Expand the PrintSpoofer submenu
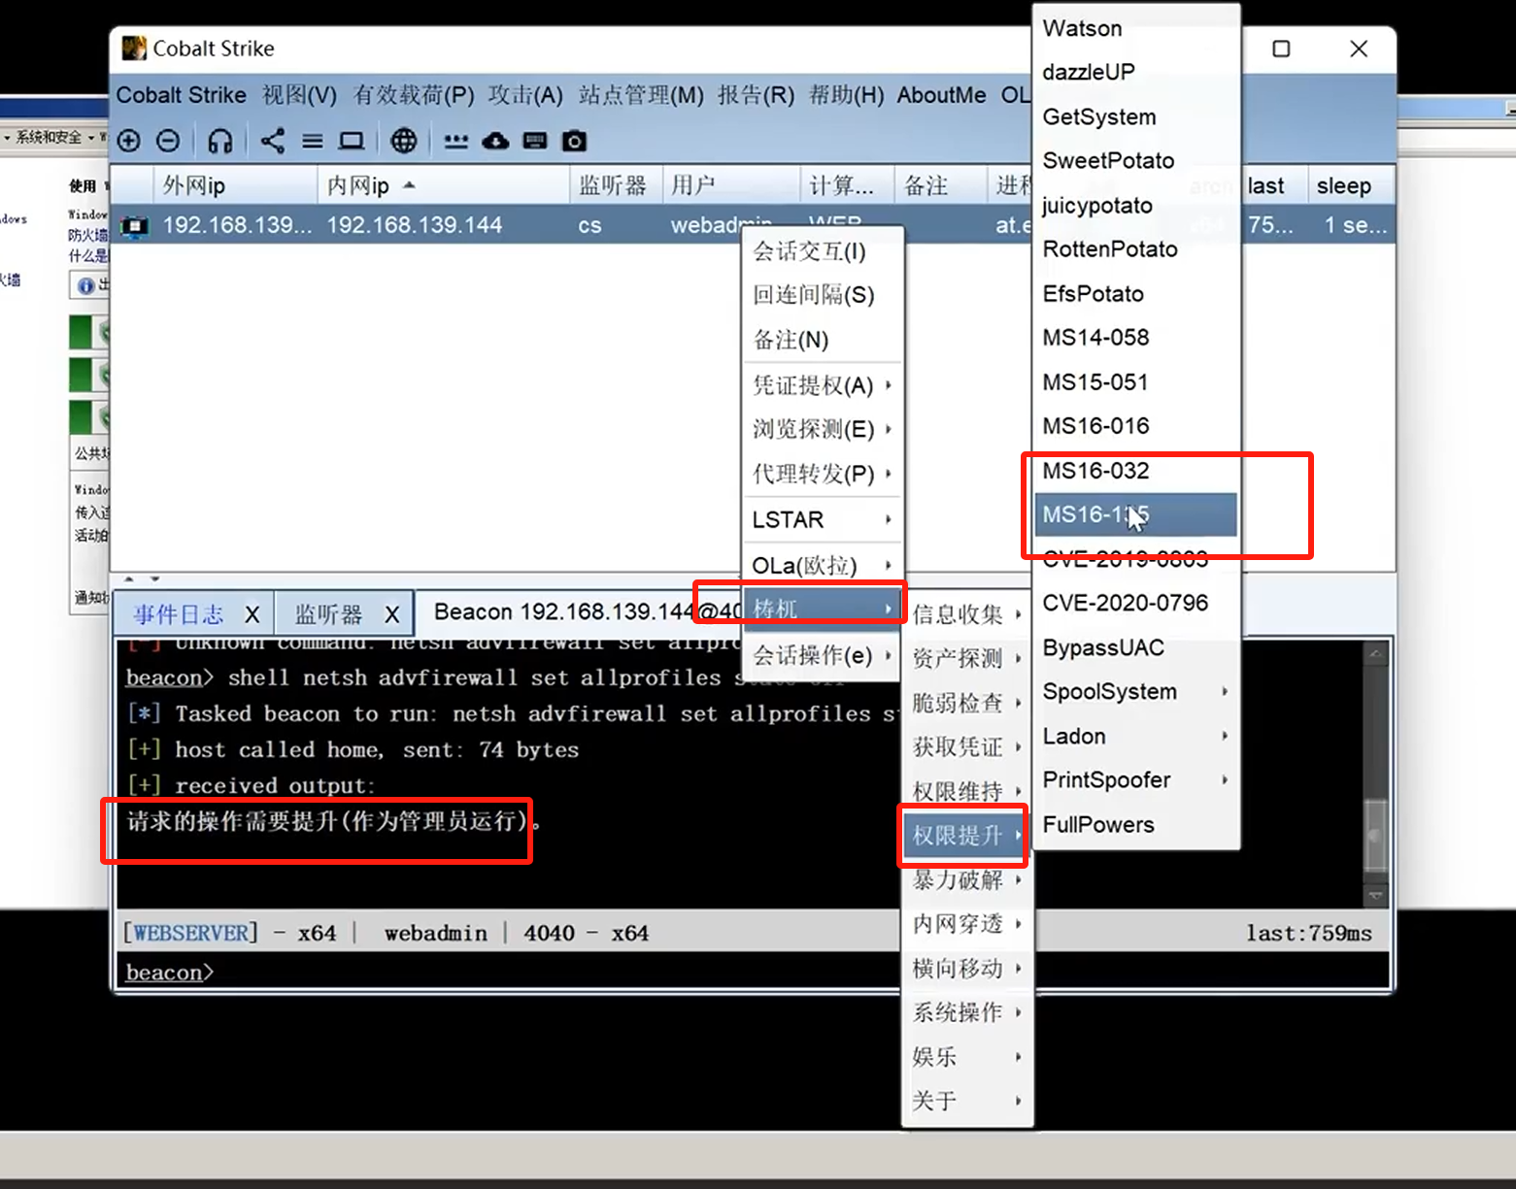1516x1189 pixels. pos(1136,780)
